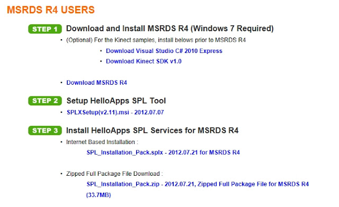Click the green STEP 3 badge
Screen dimensions: 339x207
tap(45, 131)
